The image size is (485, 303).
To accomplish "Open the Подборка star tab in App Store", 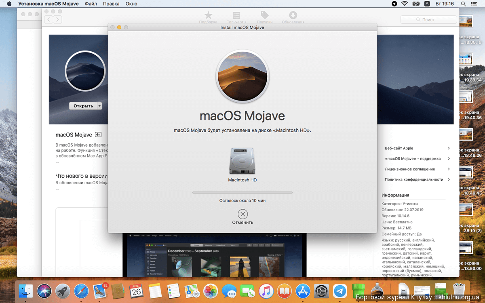I will [x=208, y=17].
